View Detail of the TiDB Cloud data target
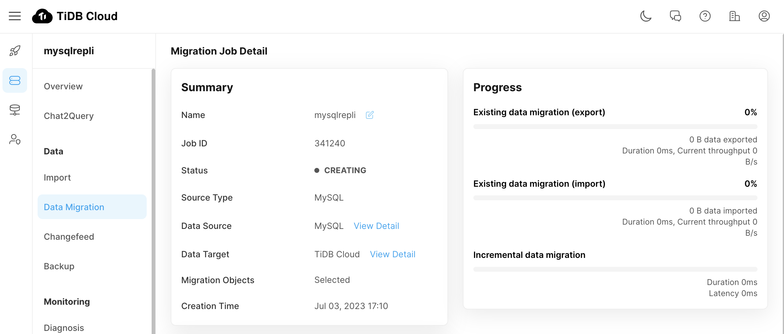 pyautogui.click(x=393, y=254)
